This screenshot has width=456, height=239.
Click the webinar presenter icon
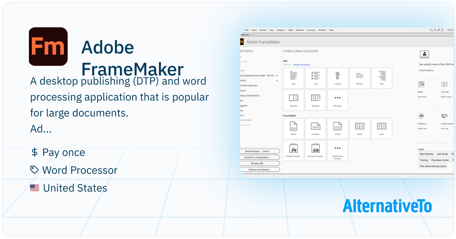point(424,54)
